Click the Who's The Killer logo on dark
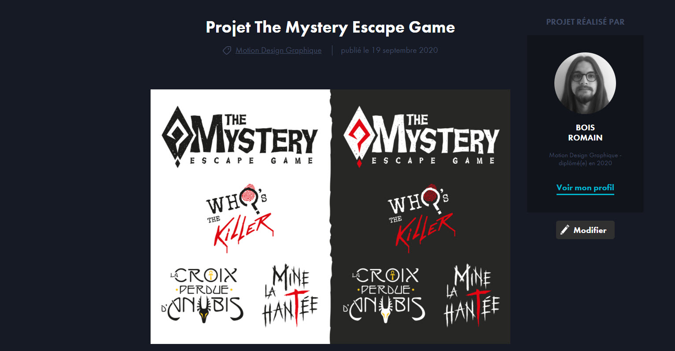 coord(422,217)
